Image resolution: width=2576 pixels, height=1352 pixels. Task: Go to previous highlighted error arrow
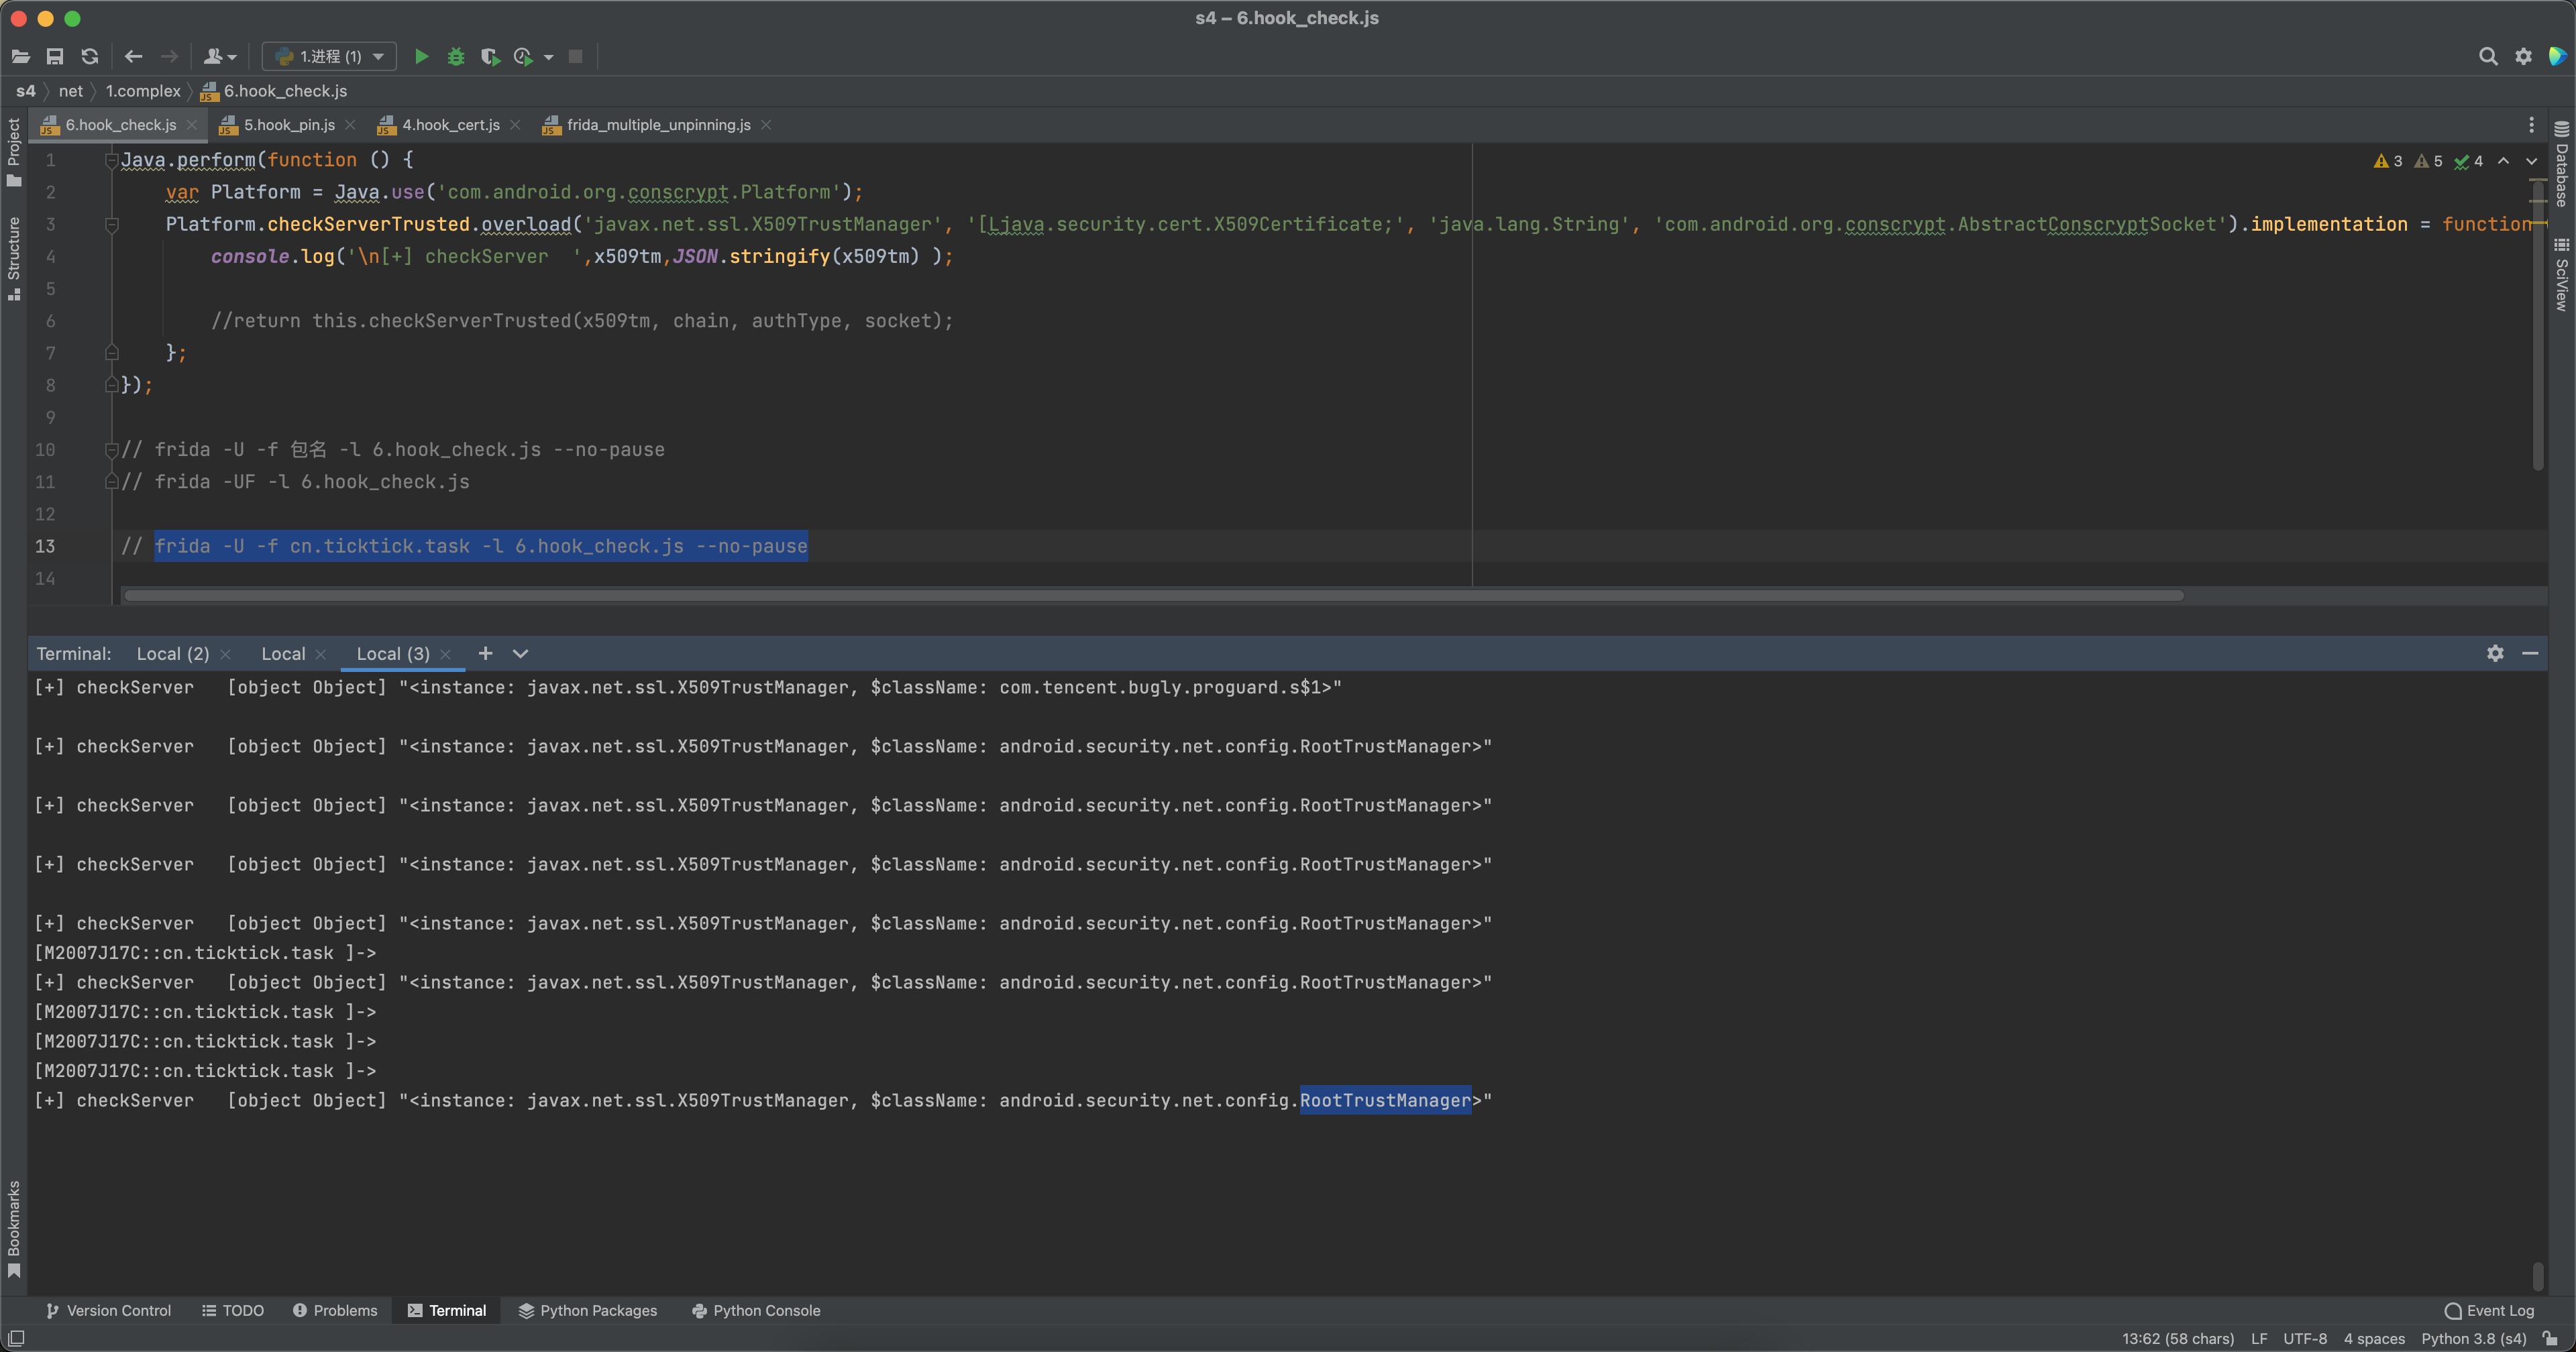click(x=2503, y=161)
